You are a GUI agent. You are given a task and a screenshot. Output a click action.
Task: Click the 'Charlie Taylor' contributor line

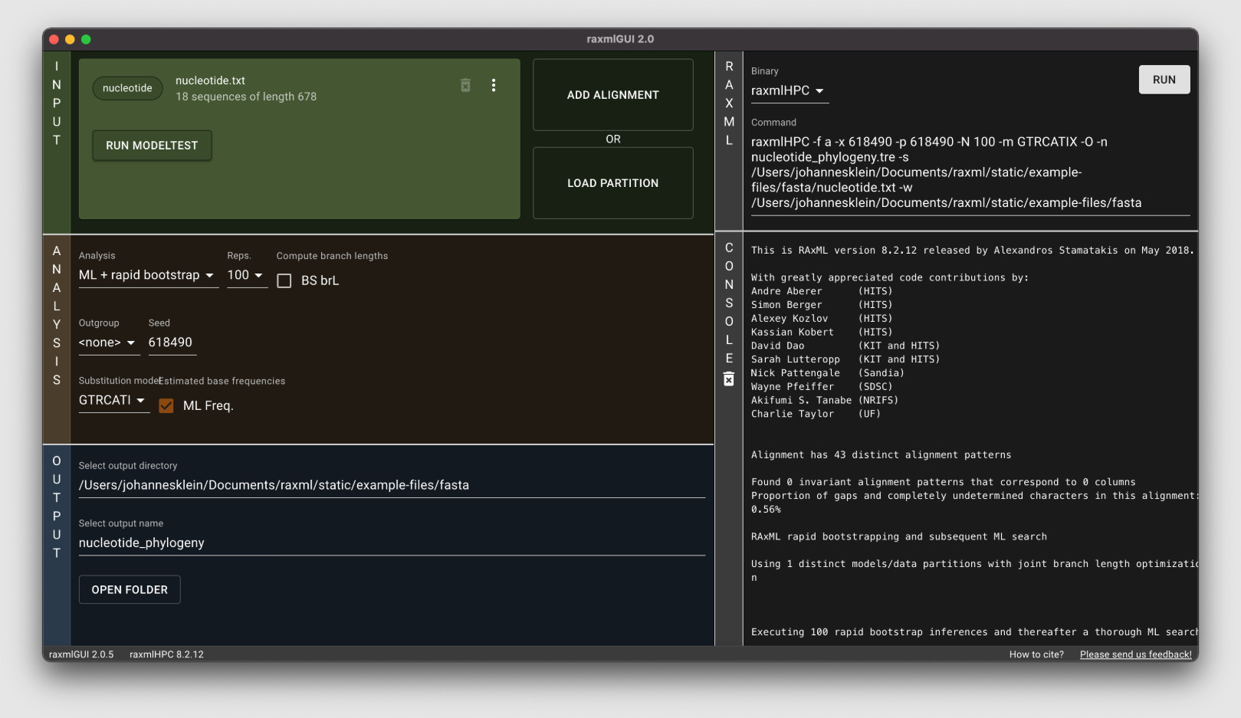(x=816, y=415)
